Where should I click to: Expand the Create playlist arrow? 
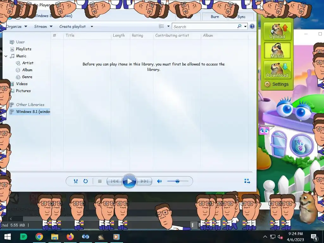click(x=92, y=27)
